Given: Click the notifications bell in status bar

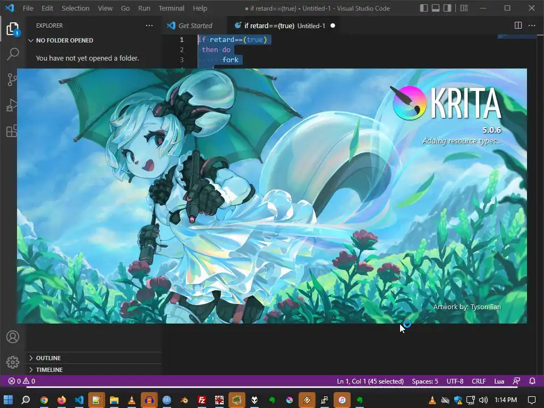Looking at the screenshot, I should pyautogui.click(x=532, y=381).
